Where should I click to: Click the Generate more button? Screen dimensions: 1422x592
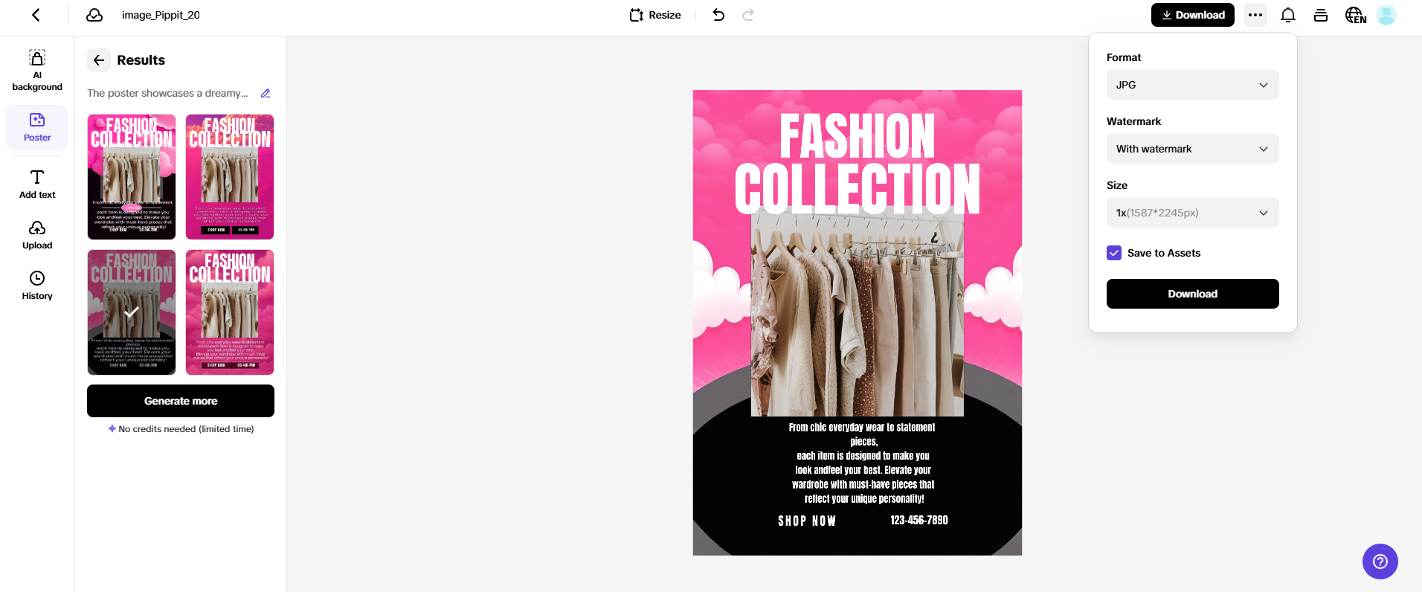point(181,401)
